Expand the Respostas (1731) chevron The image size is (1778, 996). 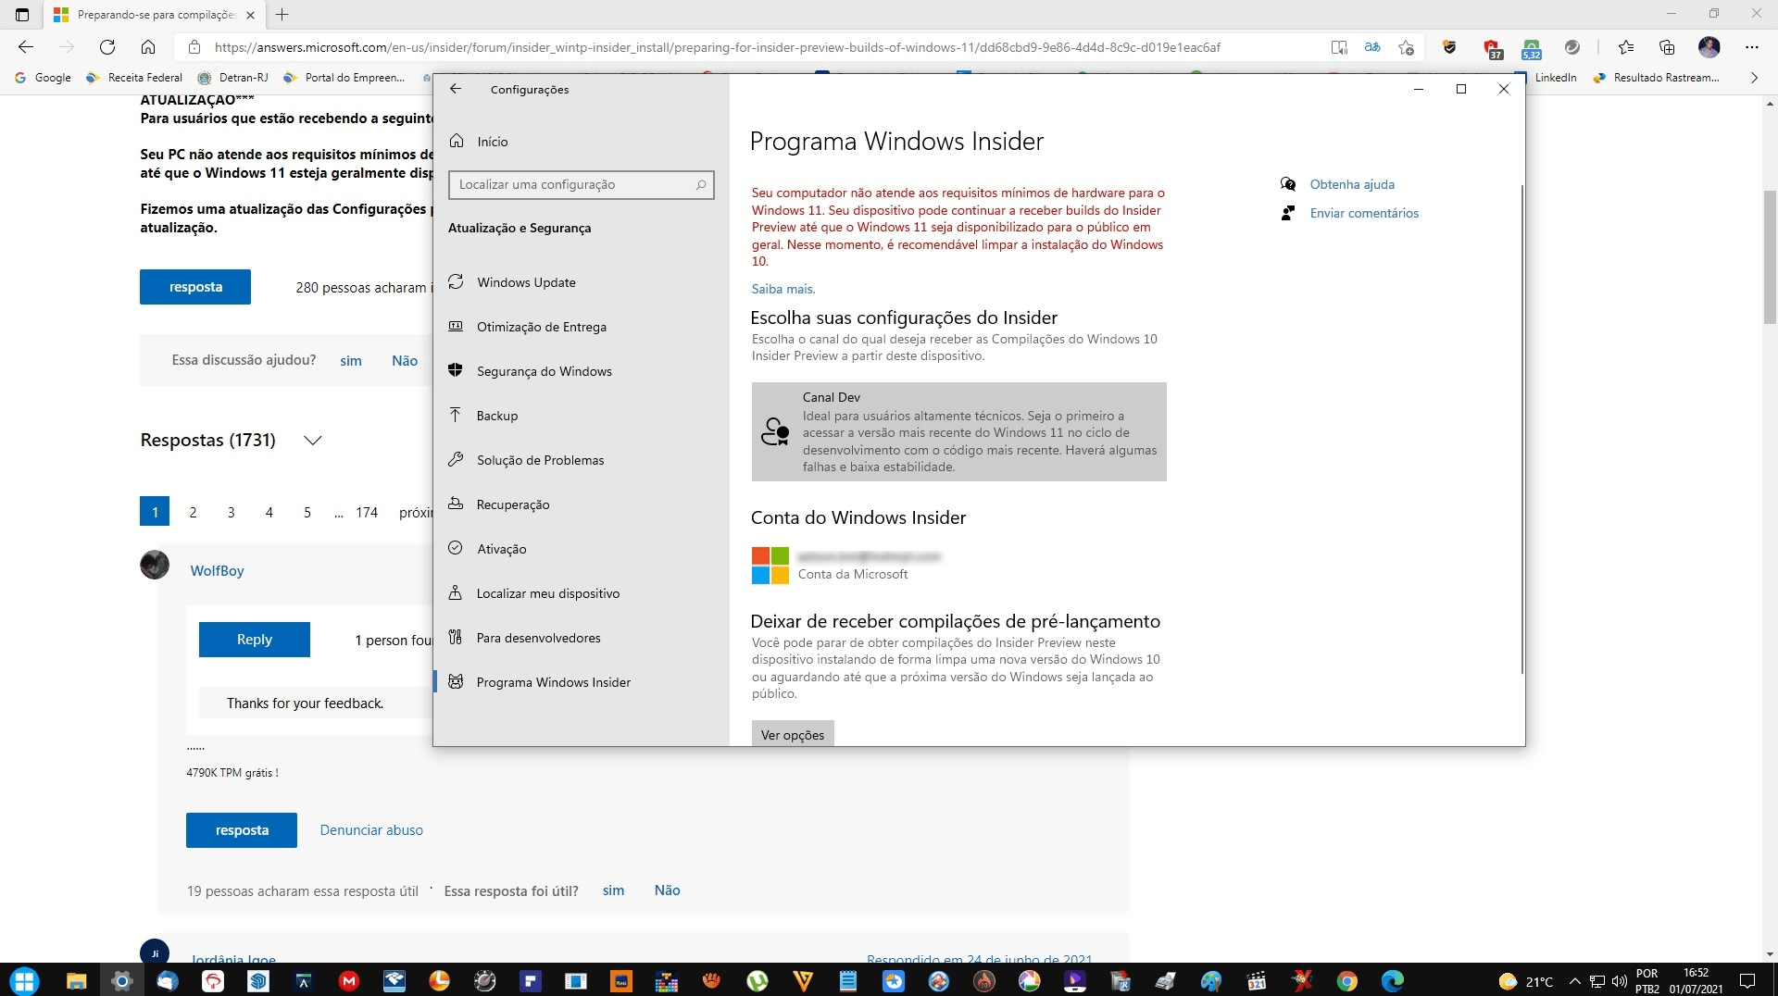click(x=313, y=441)
